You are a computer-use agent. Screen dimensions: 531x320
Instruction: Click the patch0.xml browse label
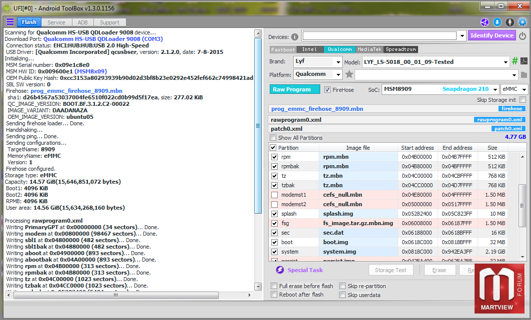click(508, 128)
